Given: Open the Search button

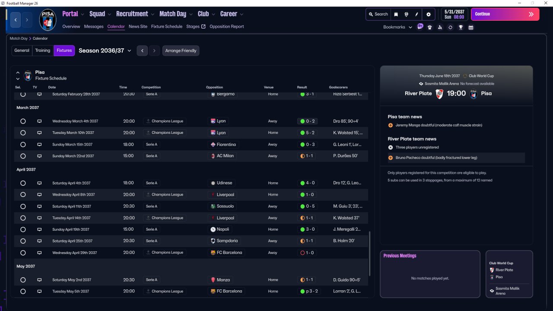Looking at the screenshot, I should (x=378, y=14).
